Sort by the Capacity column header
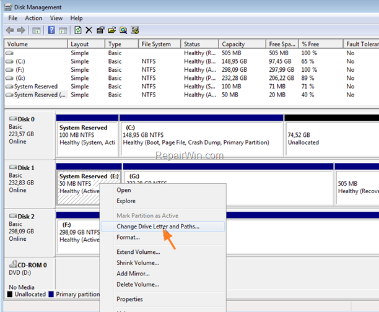The width and height of the screenshot is (379, 312). click(x=242, y=44)
